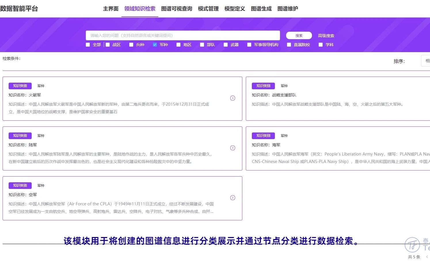Check the 军事领导机构 filter checkbox

(249, 45)
